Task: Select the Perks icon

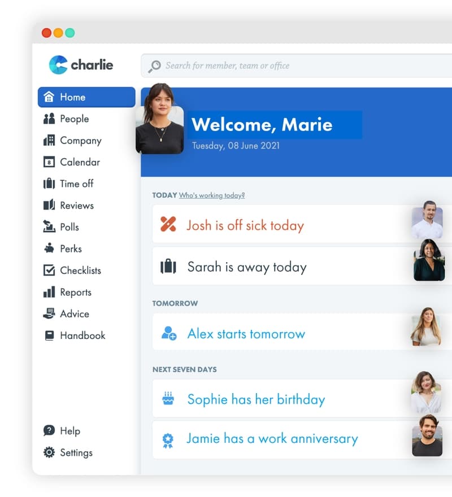Action: (50, 249)
